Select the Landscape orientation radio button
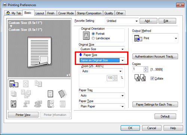Screen dimensions: 187x135 pos(93,38)
